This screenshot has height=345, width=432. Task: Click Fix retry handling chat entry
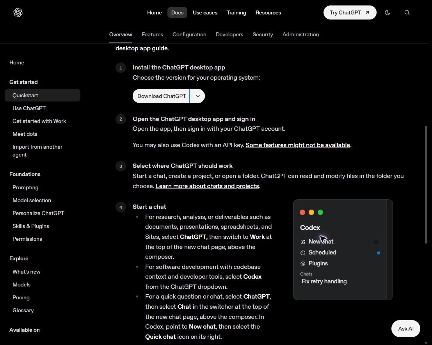point(324,281)
